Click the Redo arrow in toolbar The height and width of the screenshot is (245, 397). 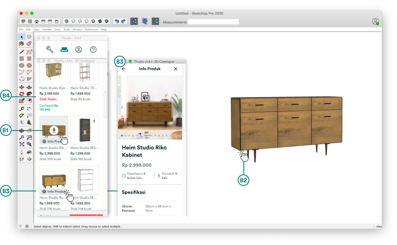(x=123, y=21)
